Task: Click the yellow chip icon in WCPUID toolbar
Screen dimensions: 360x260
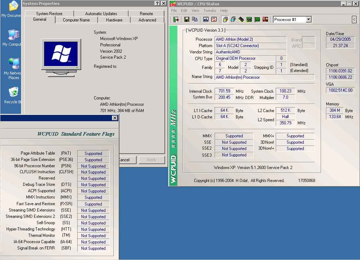Action: coord(241,20)
